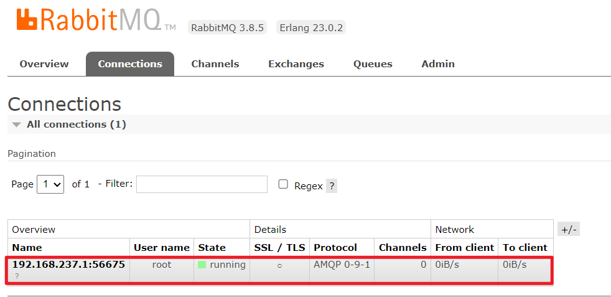This screenshot has height=297, width=611.
Task: Click the +/- columns button
Action: [569, 230]
